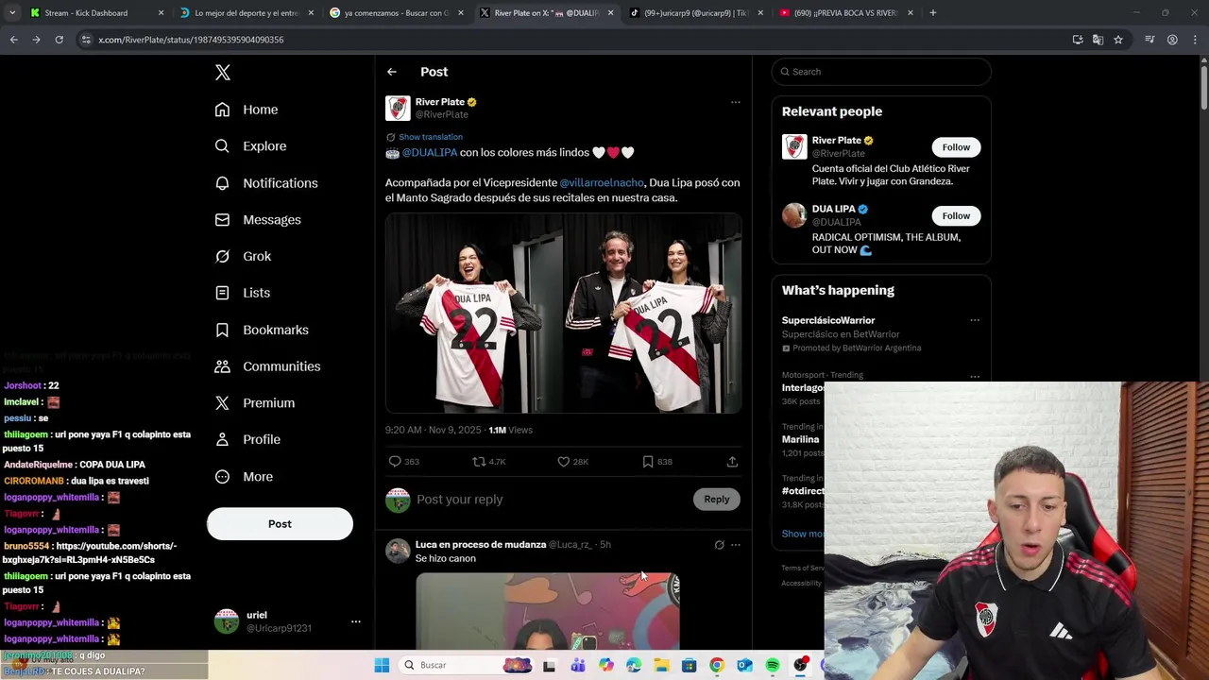Click the translate icon in the address bar

click(1098, 40)
